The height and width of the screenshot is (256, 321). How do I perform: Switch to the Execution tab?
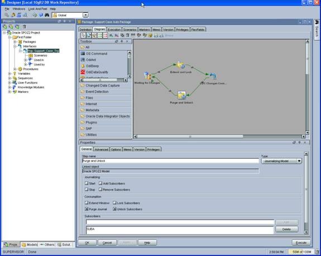114,30
